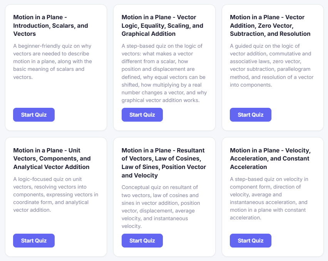Viewport: 328px width, 261px height.
Task: Click the logic-focused quiz description text
Action: (x=55, y=194)
